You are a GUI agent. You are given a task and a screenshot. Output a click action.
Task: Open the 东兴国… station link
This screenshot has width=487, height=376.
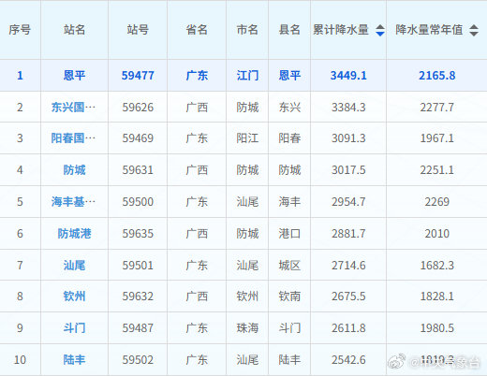[73, 108]
